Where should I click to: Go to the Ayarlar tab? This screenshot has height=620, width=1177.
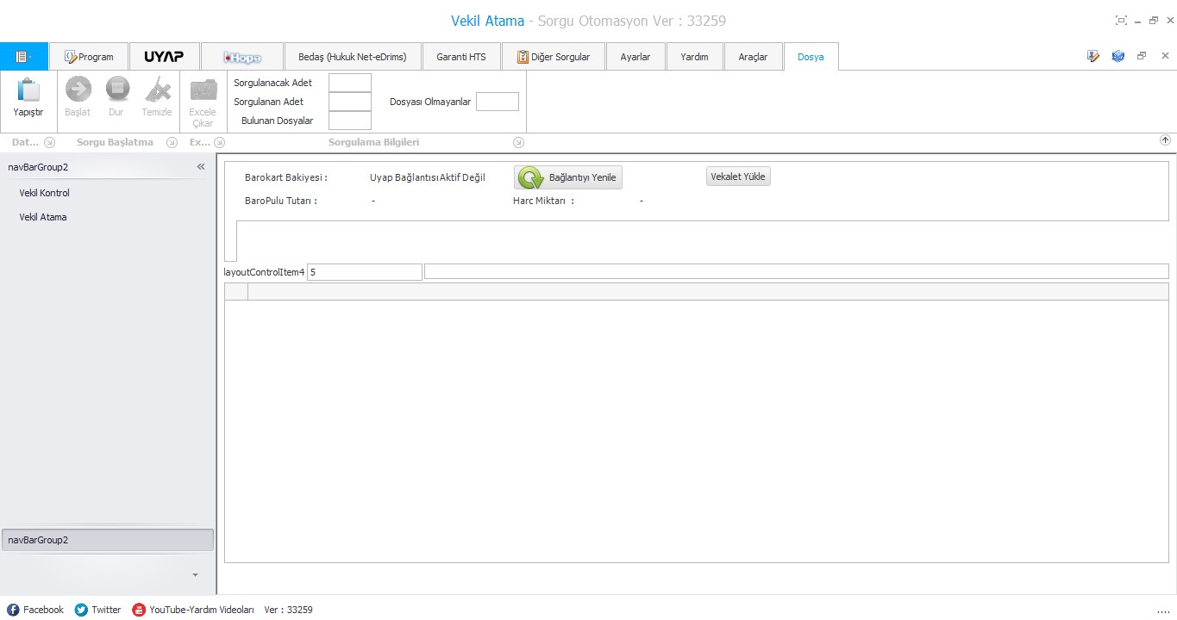[635, 57]
